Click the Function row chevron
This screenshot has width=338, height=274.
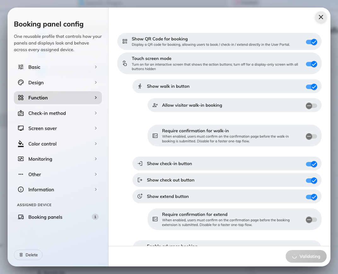(x=96, y=98)
